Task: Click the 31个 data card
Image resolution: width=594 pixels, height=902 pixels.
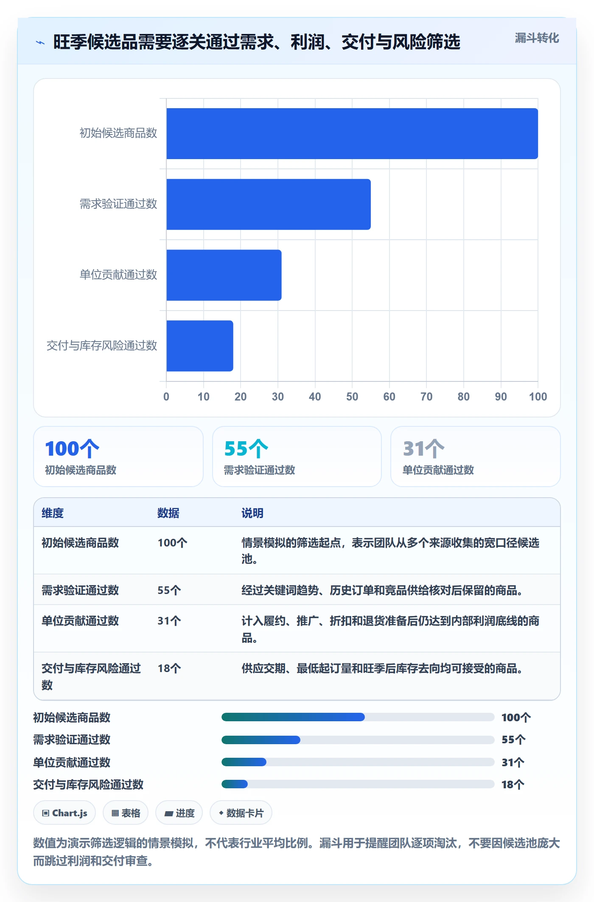Action: point(476,457)
